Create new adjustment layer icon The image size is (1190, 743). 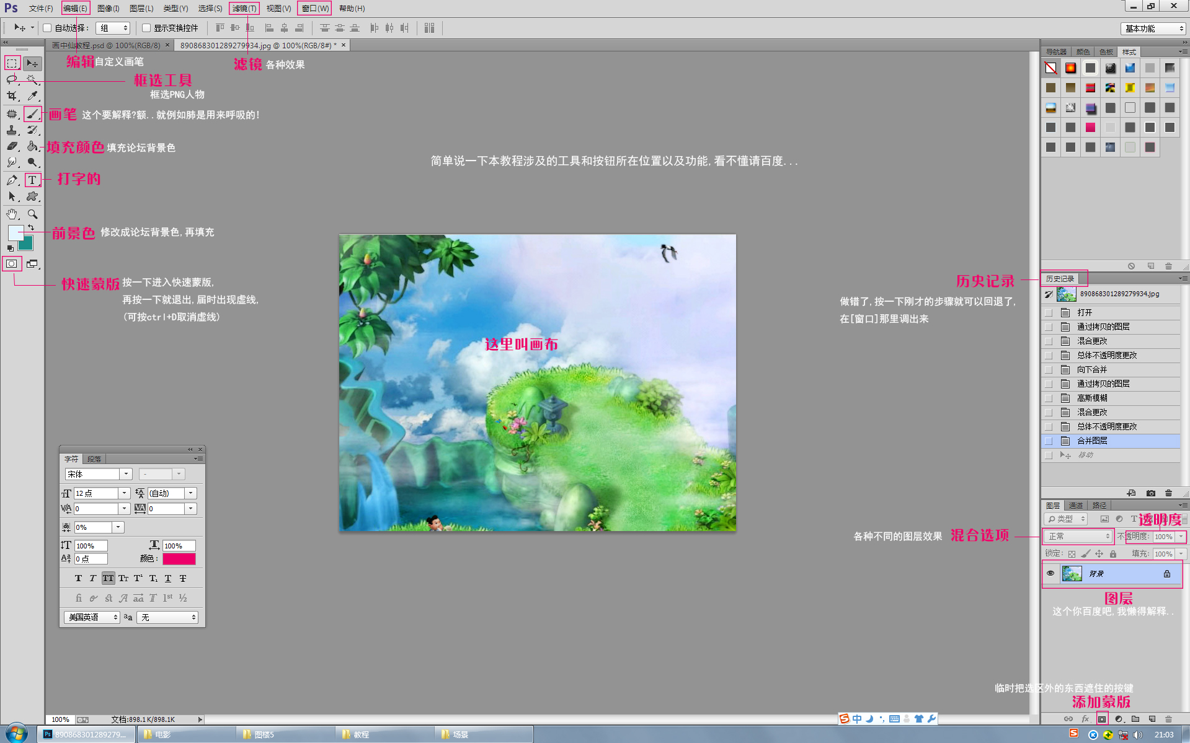click(1119, 719)
